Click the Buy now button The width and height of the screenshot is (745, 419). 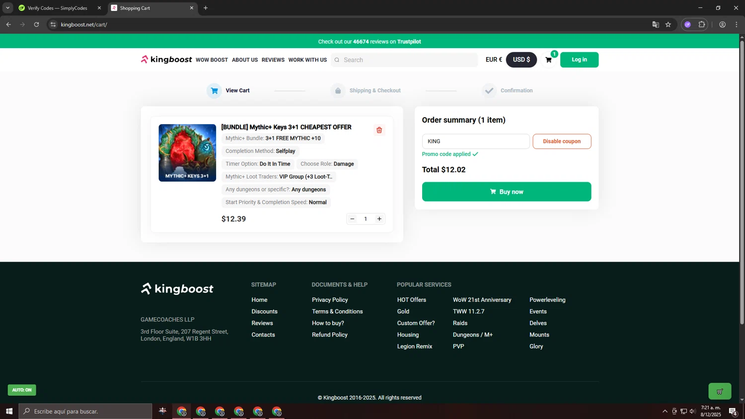[x=507, y=192]
